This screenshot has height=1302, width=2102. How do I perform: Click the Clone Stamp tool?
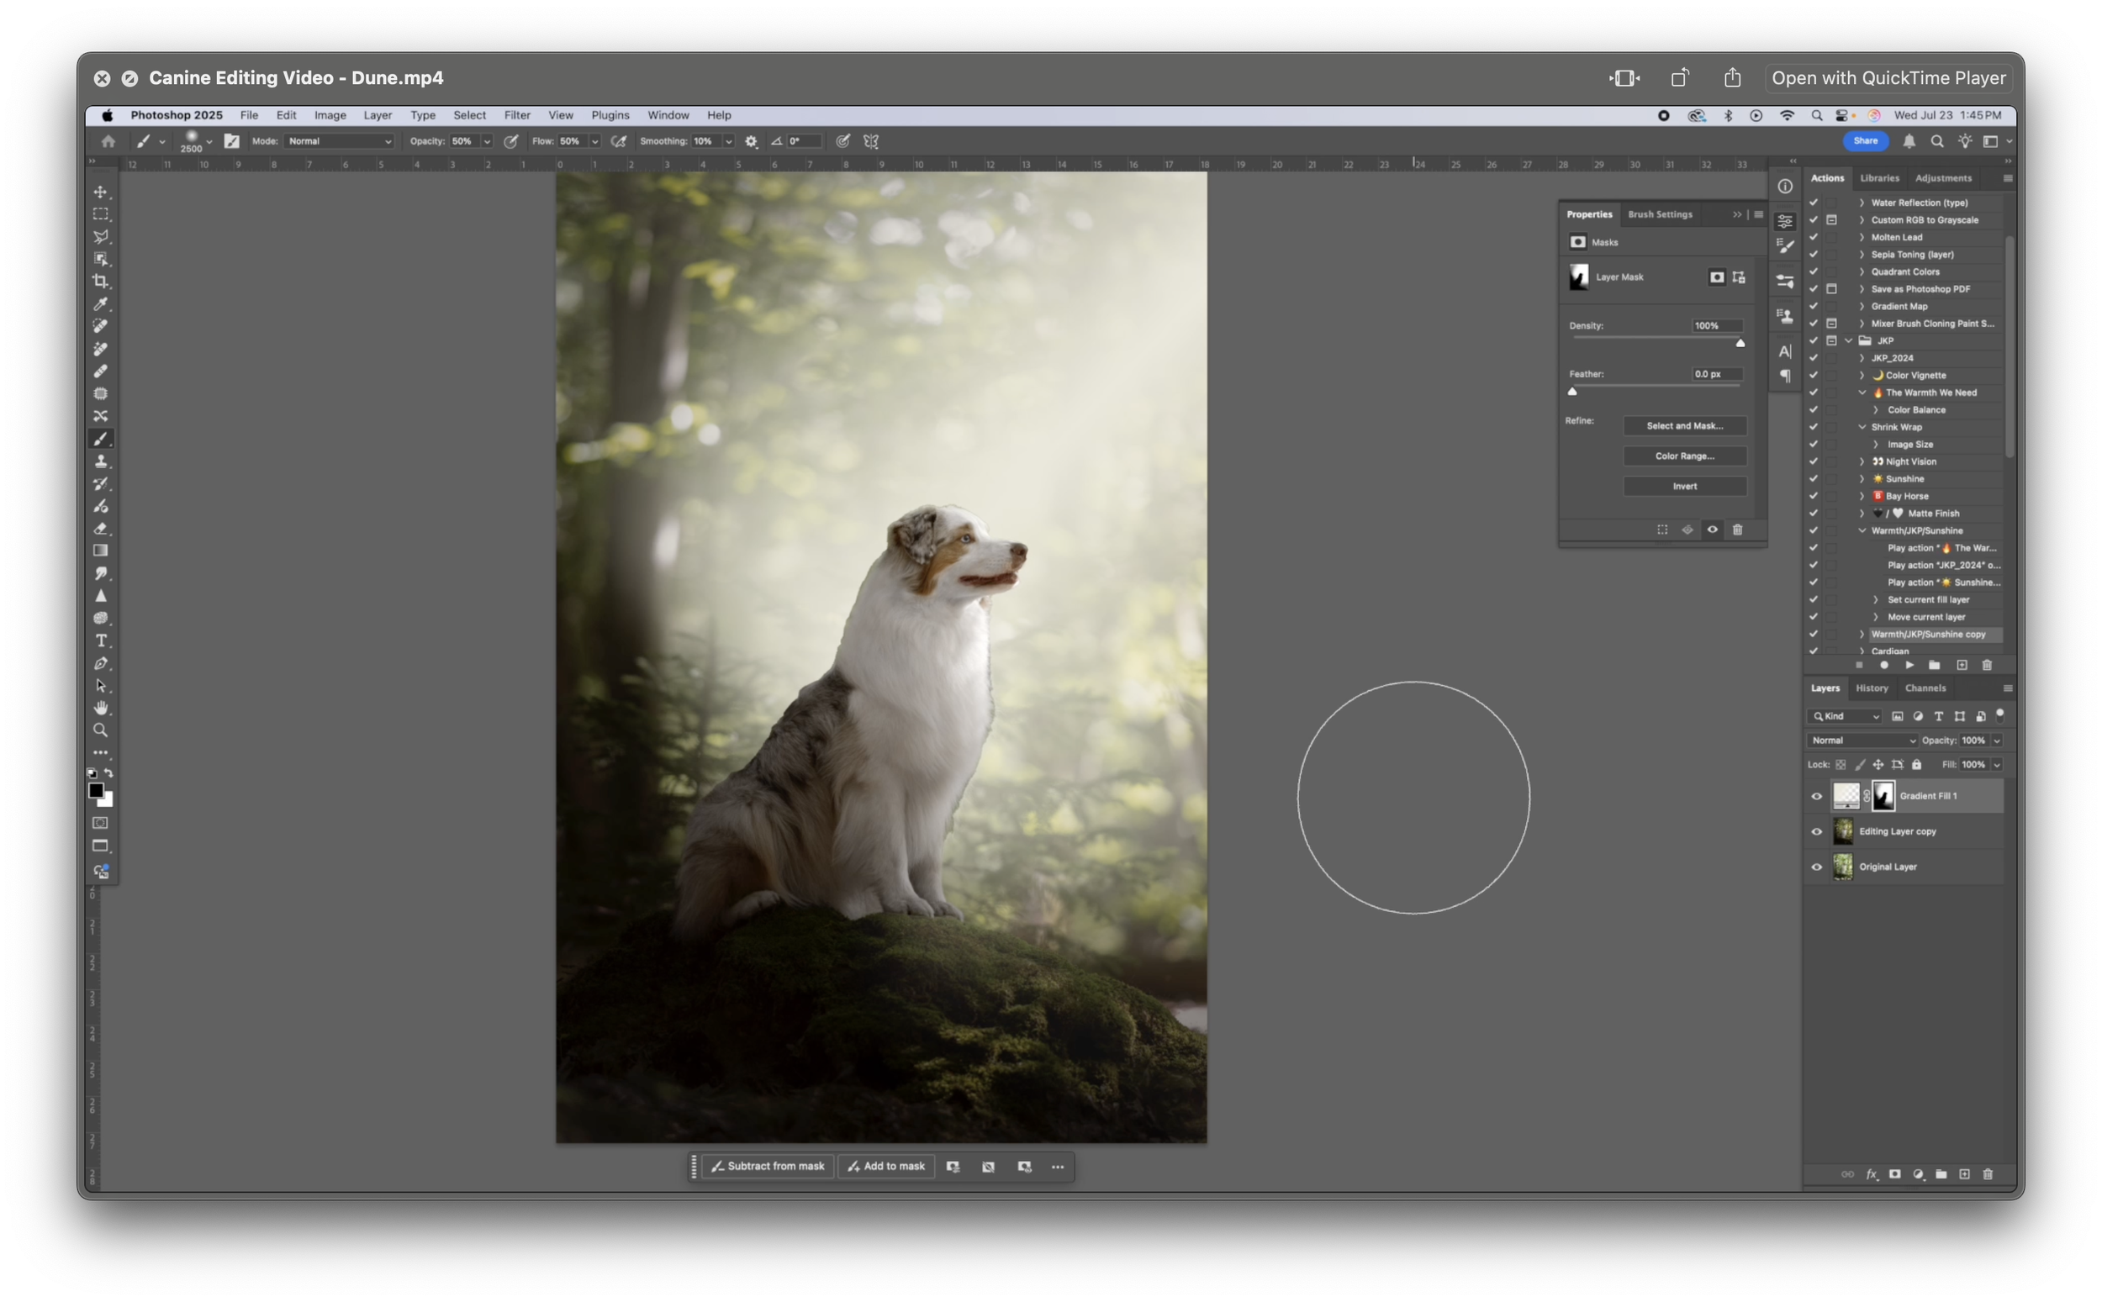[x=101, y=461]
